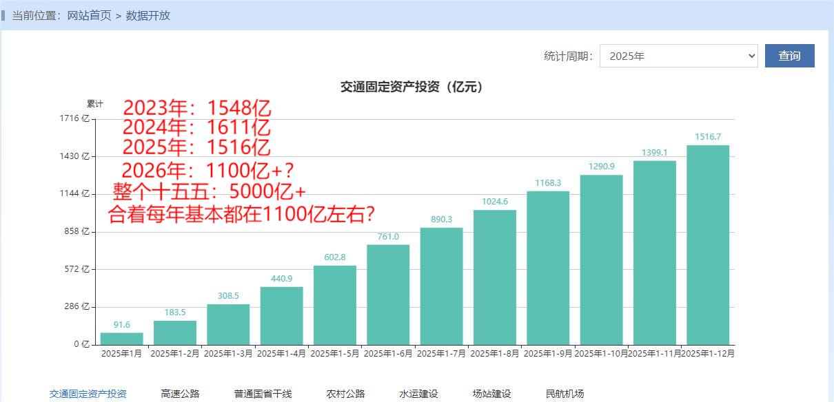Click the 1290.9 data label
Image resolution: width=834 pixels, height=402 pixels.
click(x=602, y=167)
